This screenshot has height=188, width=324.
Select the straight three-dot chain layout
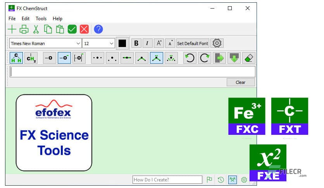98,58
